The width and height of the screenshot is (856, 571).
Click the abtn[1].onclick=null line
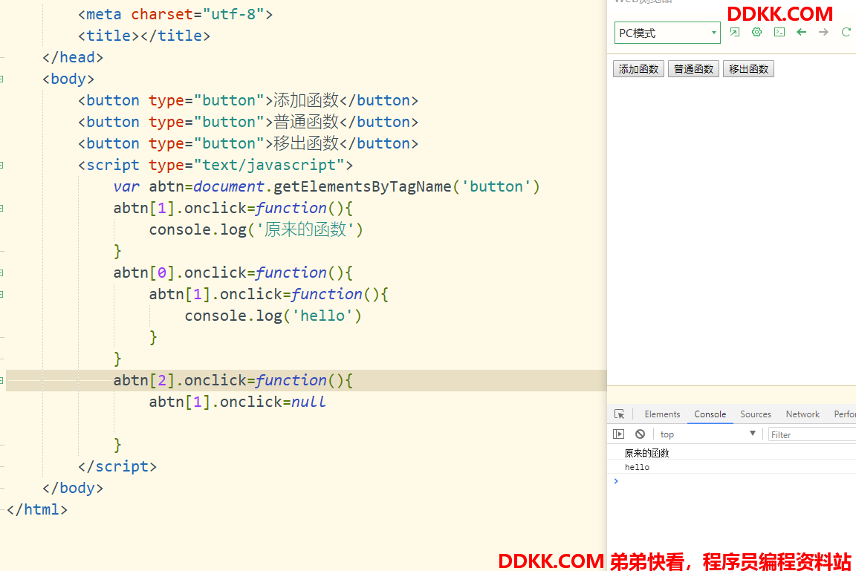(x=238, y=402)
